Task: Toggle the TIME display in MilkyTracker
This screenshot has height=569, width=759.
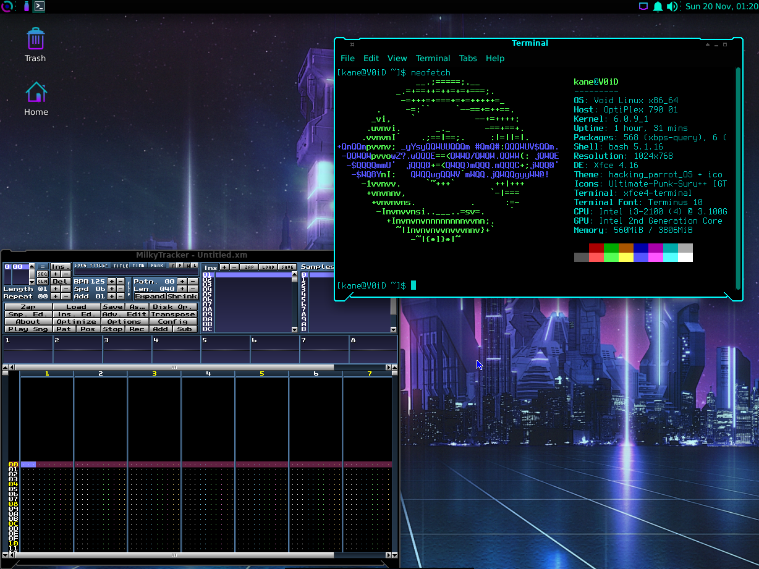Action: pyautogui.click(x=137, y=265)
